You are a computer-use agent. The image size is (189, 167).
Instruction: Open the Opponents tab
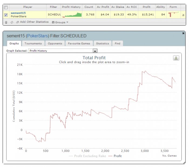click(x=55, y=43)
